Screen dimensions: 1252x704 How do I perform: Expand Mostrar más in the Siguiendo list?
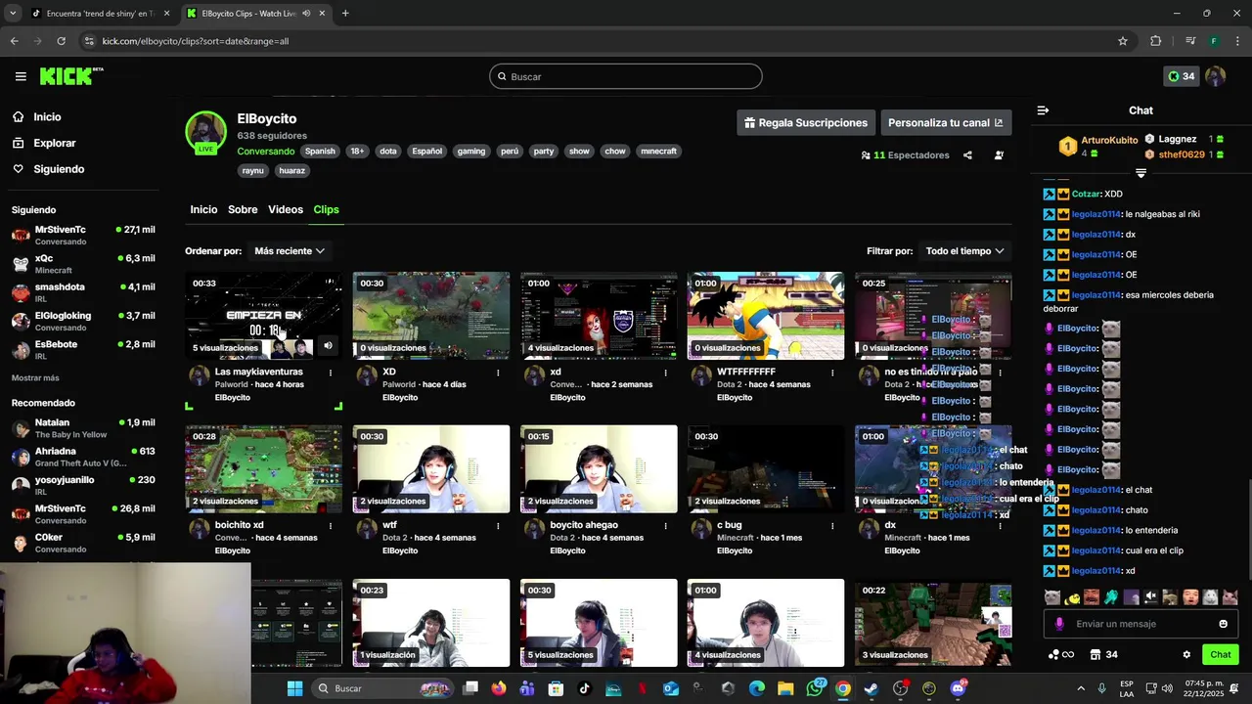[x=35, y=377]
